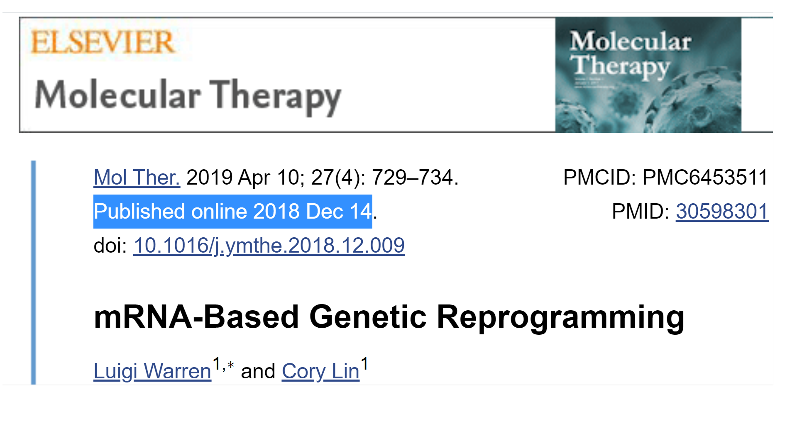Open the Mol Ther. journal link

137,178
